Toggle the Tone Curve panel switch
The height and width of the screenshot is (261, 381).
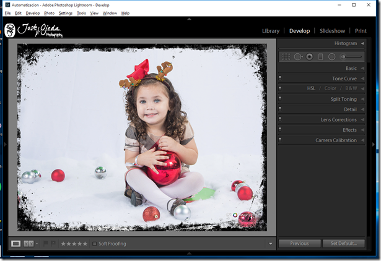pos(280,78)
